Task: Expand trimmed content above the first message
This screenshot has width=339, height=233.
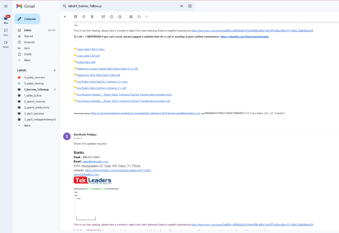Action: click(76, 26)
